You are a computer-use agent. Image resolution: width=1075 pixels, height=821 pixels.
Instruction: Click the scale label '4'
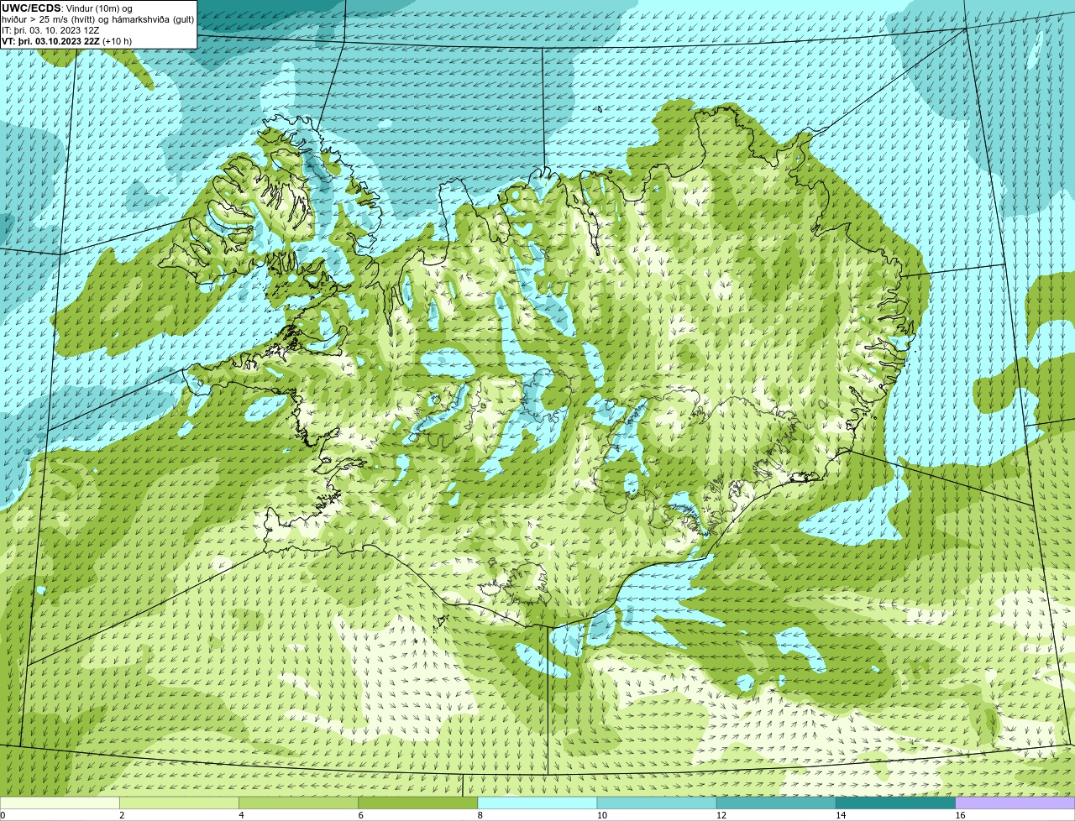click(241, 815)
